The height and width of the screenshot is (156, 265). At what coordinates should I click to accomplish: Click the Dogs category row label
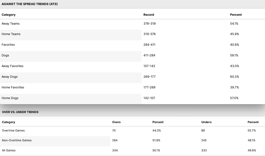5,55
